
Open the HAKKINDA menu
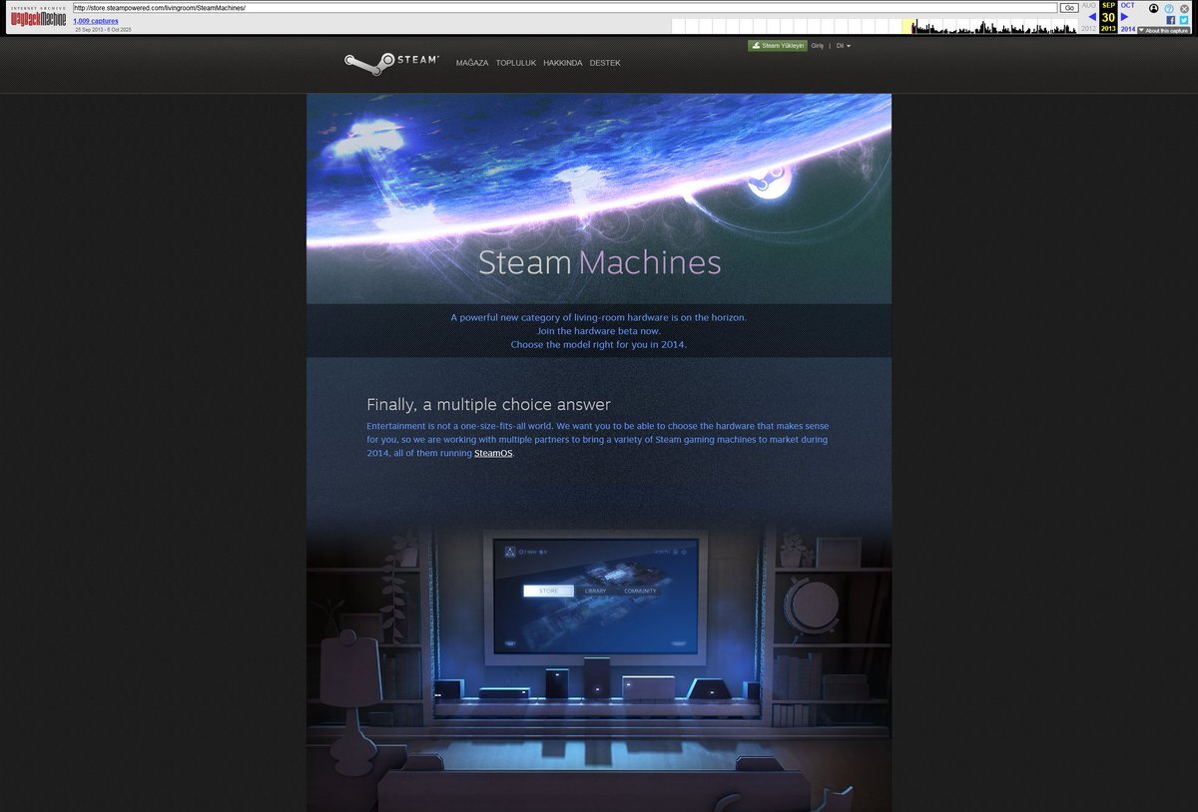[563, 63]
